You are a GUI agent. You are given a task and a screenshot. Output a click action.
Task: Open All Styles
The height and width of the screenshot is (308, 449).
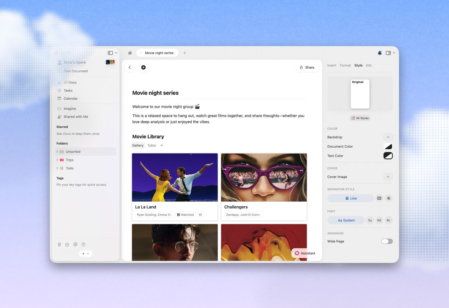(x=360, y=118)
